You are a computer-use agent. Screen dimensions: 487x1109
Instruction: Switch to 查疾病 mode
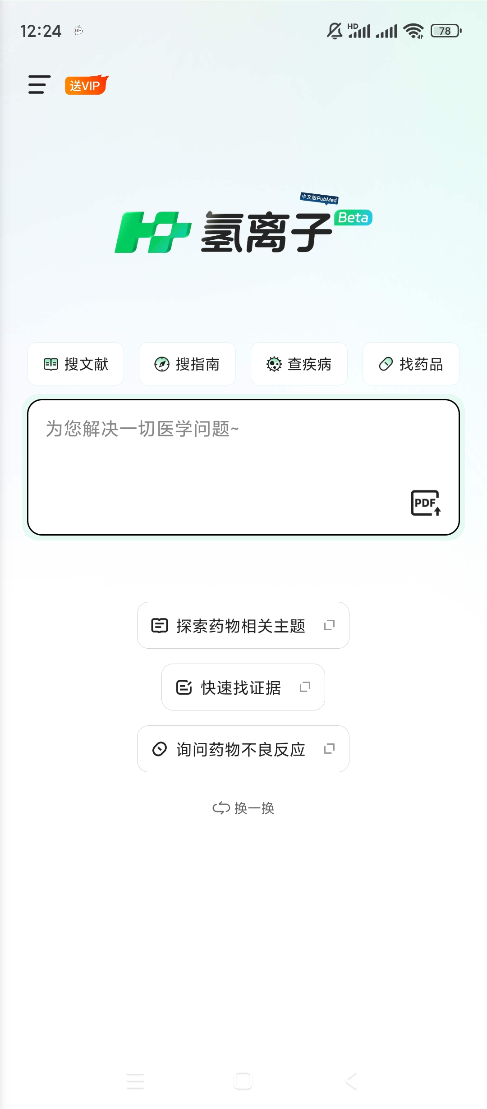[299, 364]
